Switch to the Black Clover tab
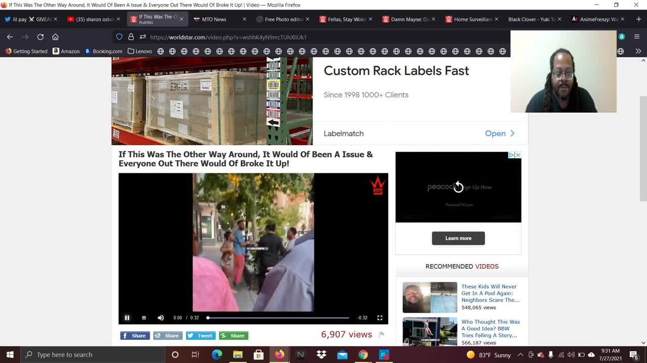 535,19
